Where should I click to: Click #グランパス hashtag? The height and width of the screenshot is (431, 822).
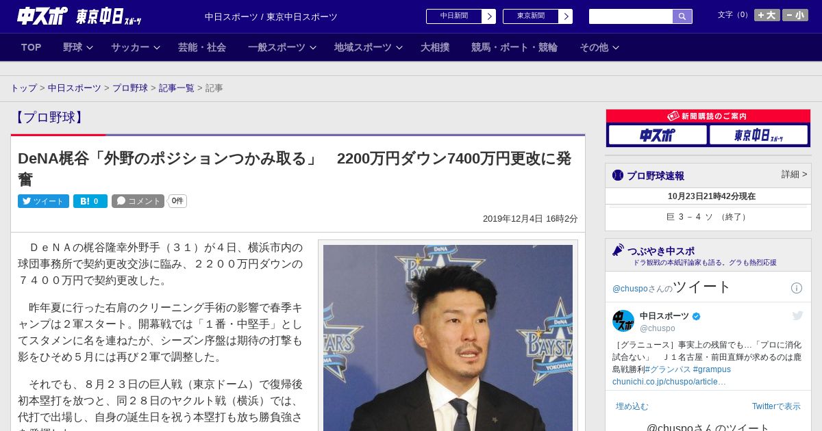pos(668,369)
